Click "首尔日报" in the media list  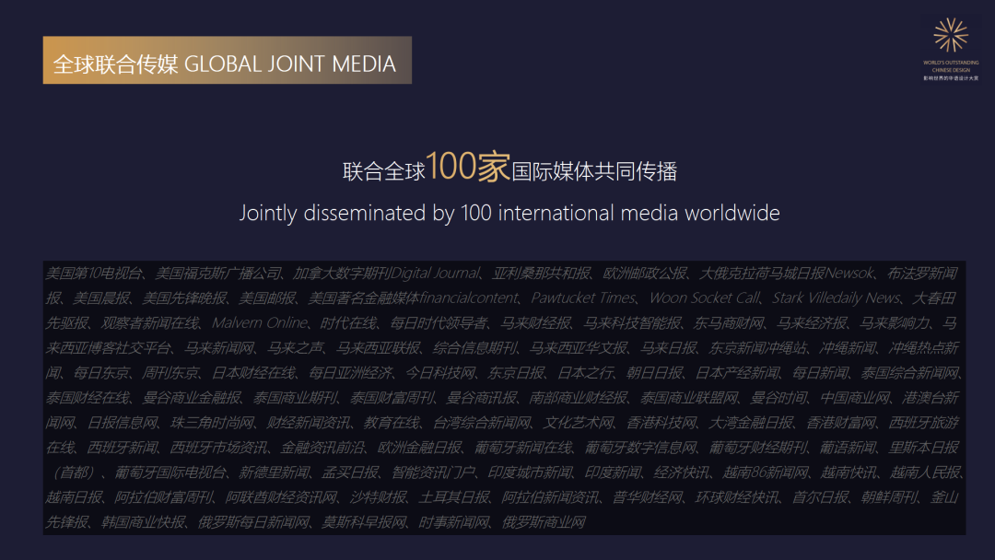pos(820,497)
